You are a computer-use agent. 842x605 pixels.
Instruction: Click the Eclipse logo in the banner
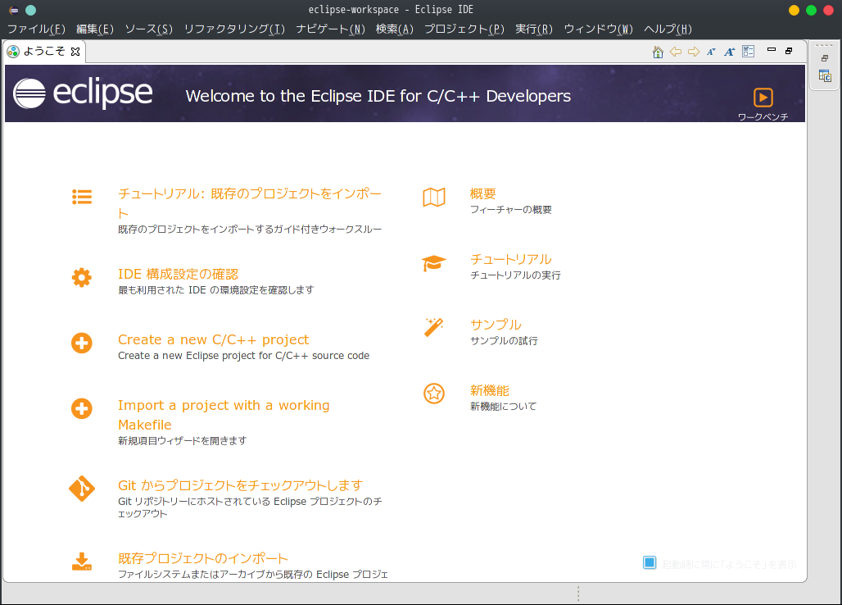point(83,93)
